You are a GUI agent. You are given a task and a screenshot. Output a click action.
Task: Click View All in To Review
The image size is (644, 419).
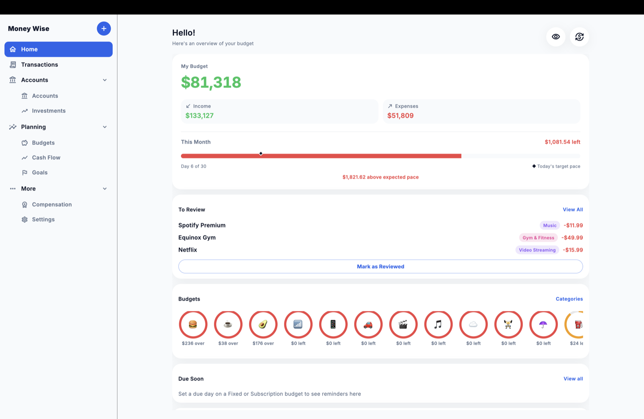[573, 209]
